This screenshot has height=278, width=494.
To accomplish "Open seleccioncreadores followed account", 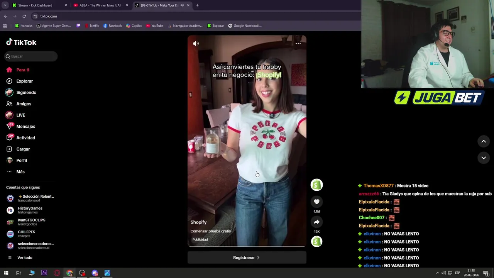I will coord(31,246).
